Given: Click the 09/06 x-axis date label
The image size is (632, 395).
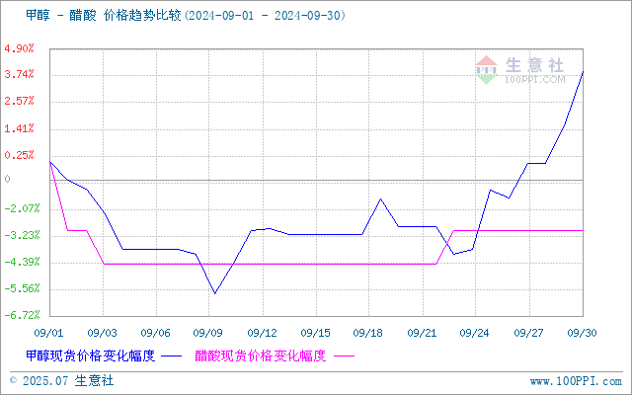Looking at the screenshot, I should [156, 333].
